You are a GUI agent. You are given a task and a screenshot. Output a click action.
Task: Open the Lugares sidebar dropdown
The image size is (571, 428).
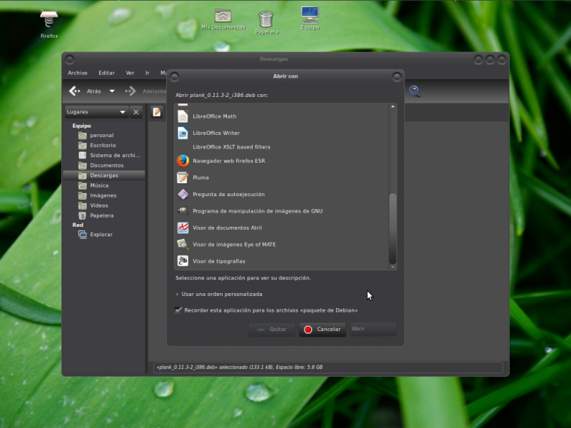(122, 112)
